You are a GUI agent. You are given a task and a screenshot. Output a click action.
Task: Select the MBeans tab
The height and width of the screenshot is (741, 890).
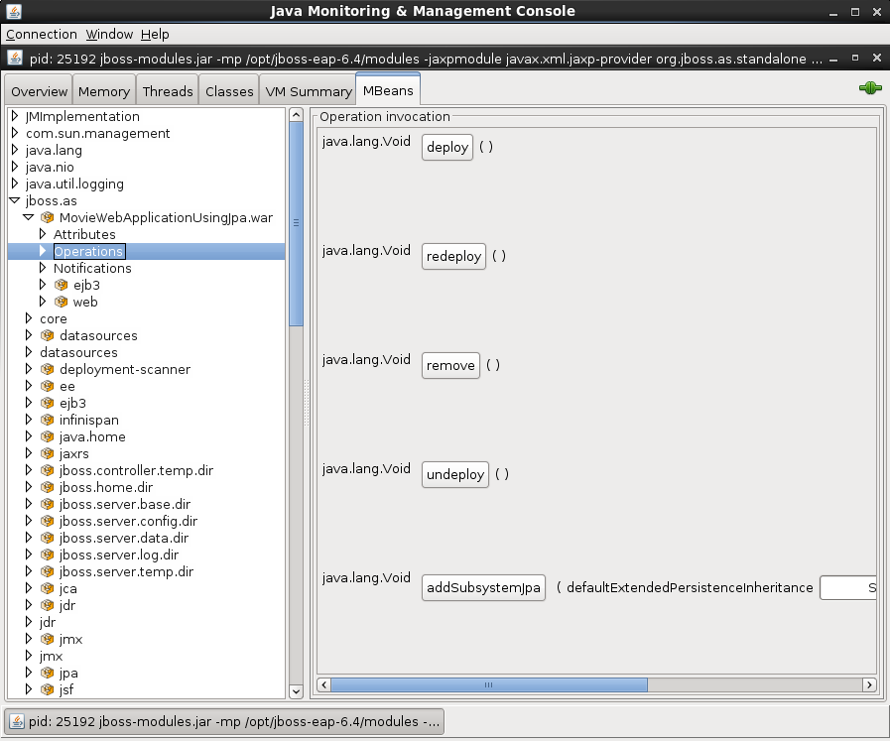coord(388,89)
